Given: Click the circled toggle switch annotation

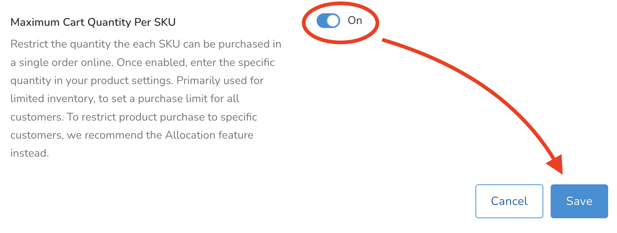Looking at the screenshot, I should (x=340, y=22).
